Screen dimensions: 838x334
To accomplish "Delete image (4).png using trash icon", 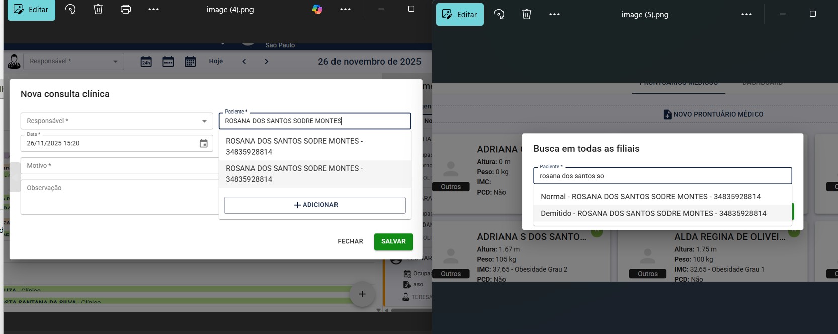I will click(98, 10).
